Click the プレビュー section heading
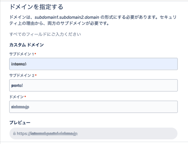Viewport: 188px width, 144px height. (20, 123)
